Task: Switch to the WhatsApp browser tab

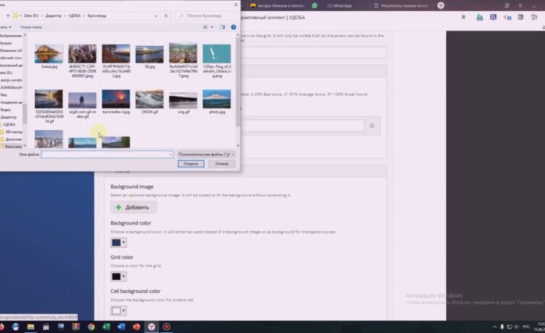Action: [x=339, y=6]
